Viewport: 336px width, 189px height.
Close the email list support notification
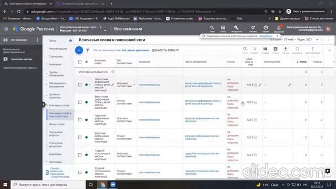pyautogui.click(x=277, y=36)
